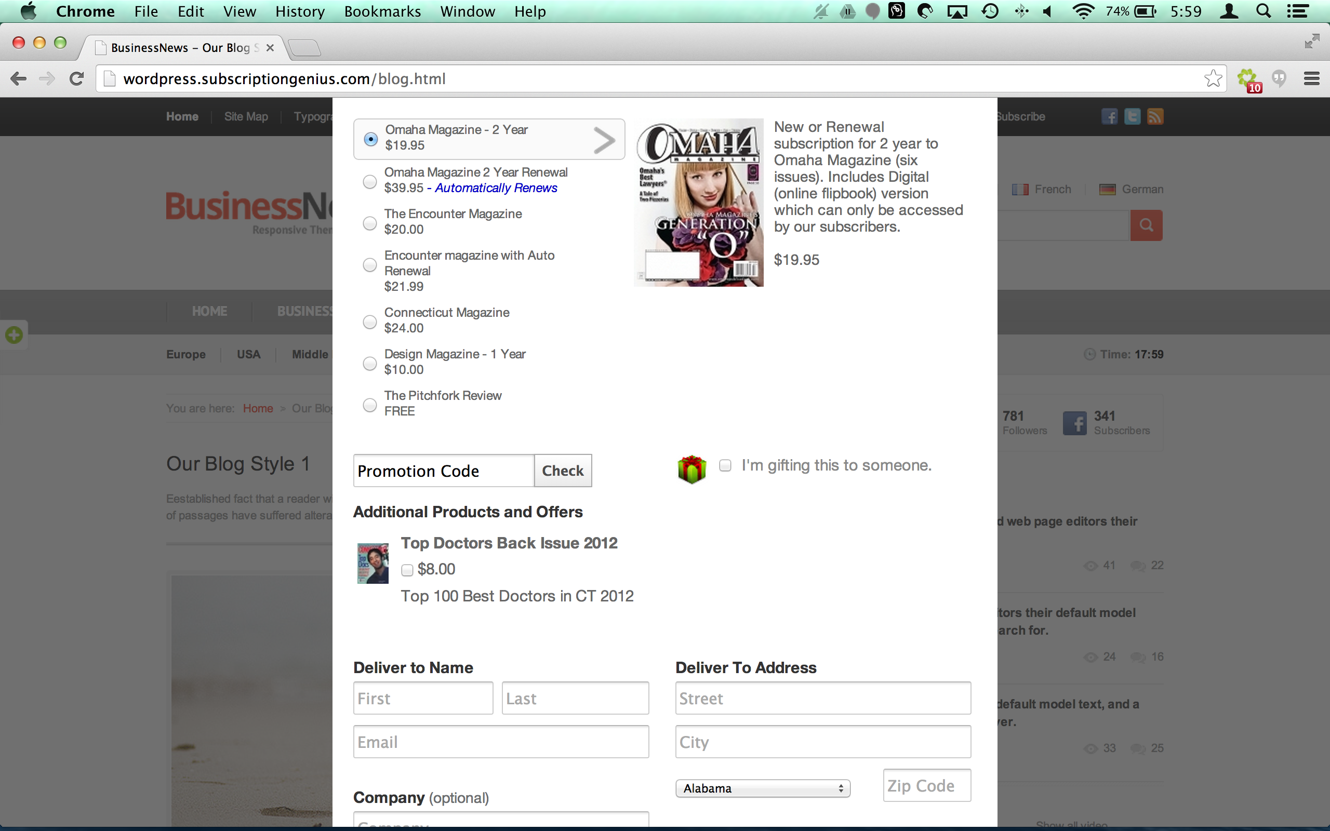The width and height of the screenshot is (1330, 831).
Task: Click the red search button on the site
Action: (1147, 225)
